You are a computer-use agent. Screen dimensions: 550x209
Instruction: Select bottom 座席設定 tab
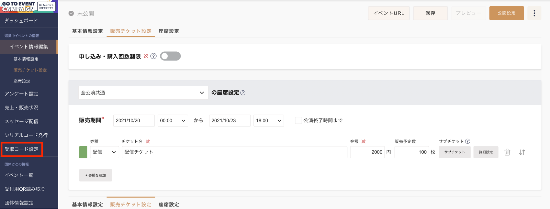click(169, 205)
